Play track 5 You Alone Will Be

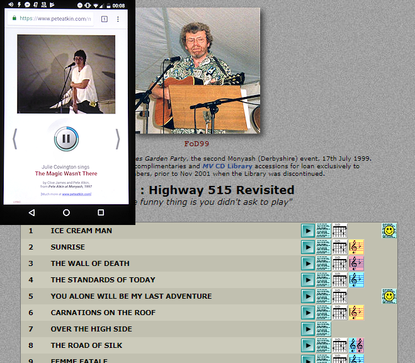(x=308, y=296)
